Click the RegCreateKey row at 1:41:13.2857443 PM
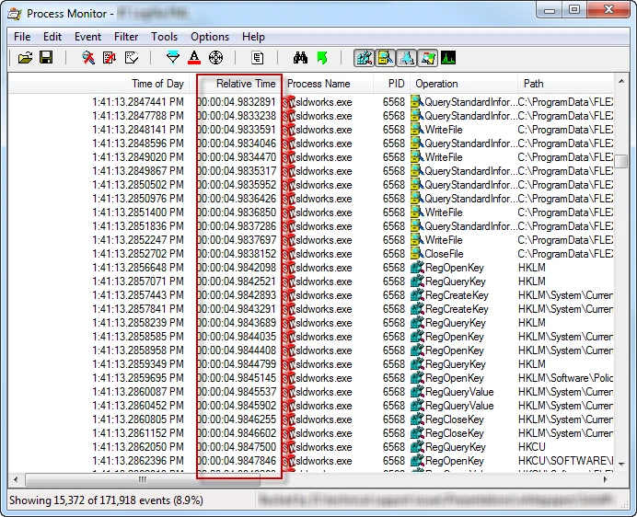 coord(311,295)
